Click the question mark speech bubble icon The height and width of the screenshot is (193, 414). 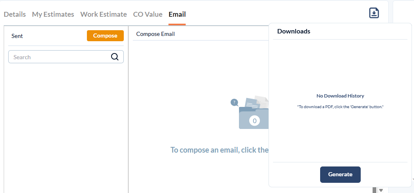234,102
